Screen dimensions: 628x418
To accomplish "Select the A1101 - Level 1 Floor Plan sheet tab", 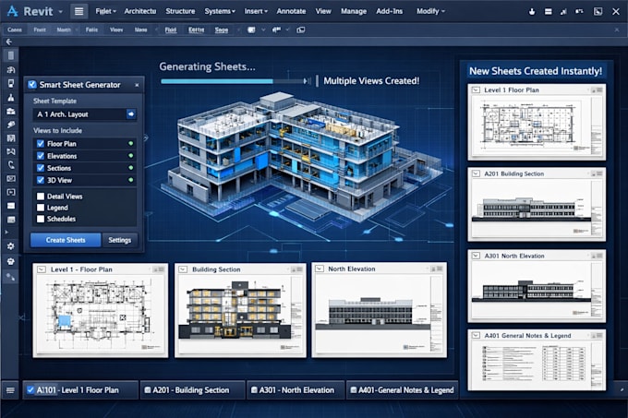I will (x=78, y=390).
